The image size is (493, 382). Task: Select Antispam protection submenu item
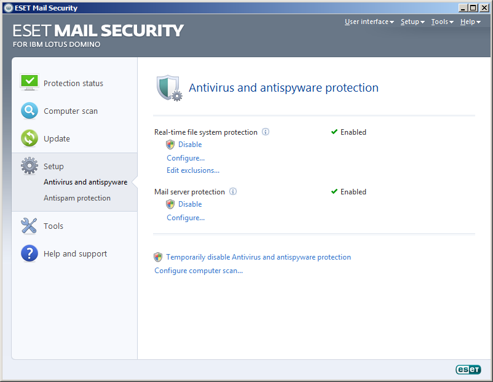coord(77,198)
